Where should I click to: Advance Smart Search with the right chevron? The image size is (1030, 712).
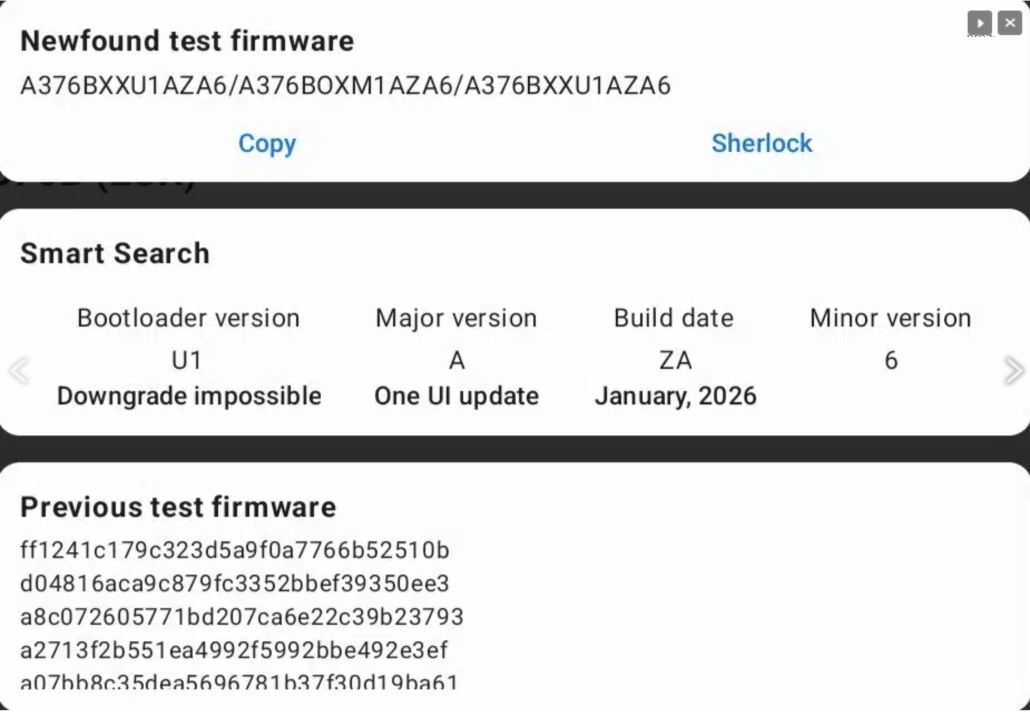click(x=1013, y=370)
